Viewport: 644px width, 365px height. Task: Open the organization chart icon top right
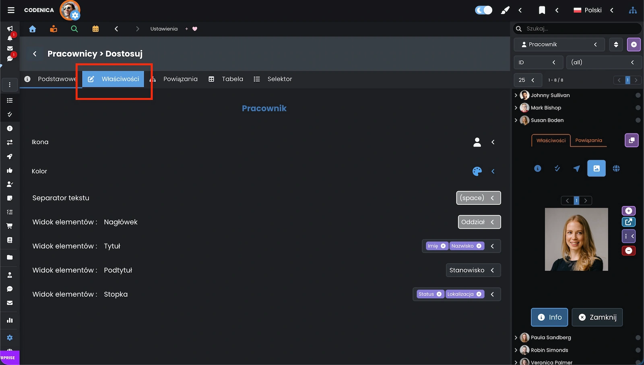pyautogui.click(x=633, y=10)
